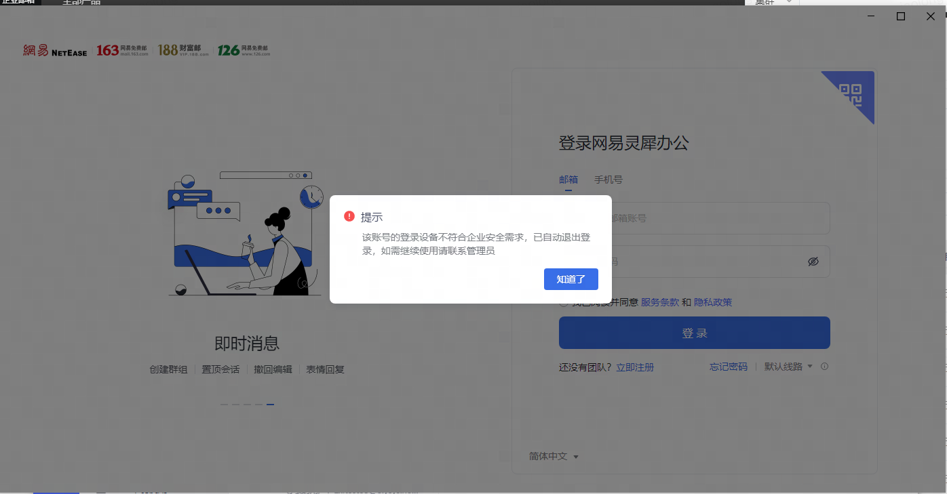Select the 邮箱 login tab
This screenshot has height=494, width=947.
(568, 180)
